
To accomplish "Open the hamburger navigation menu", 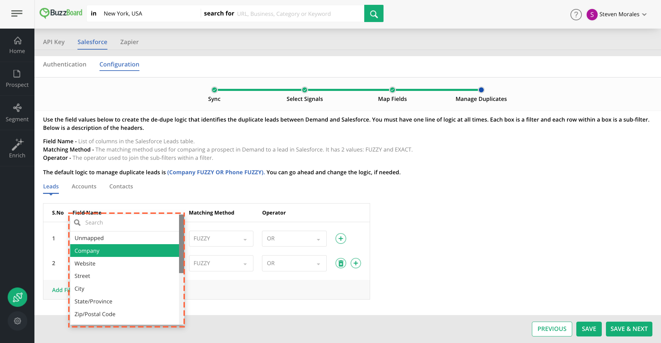I will pos(17,13).
